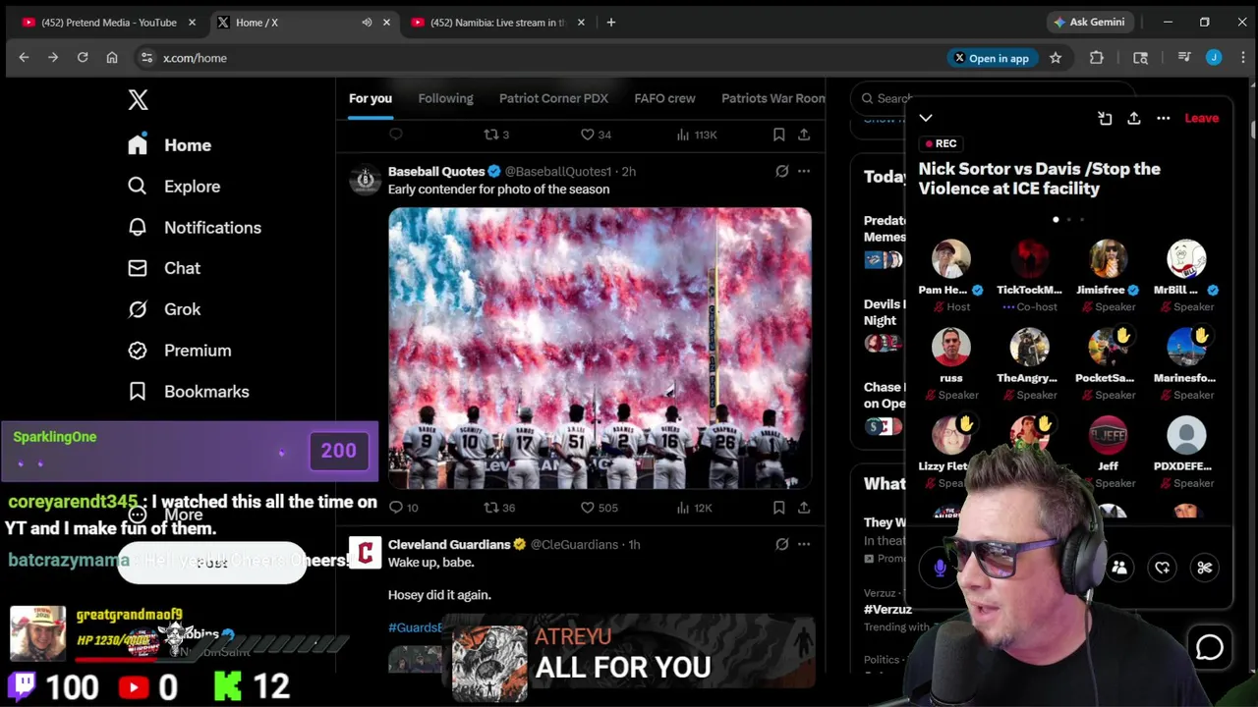This screenshot has width=1258, height=707.
Task: Bookmark the post with 113K views
Action: (778, 135)
